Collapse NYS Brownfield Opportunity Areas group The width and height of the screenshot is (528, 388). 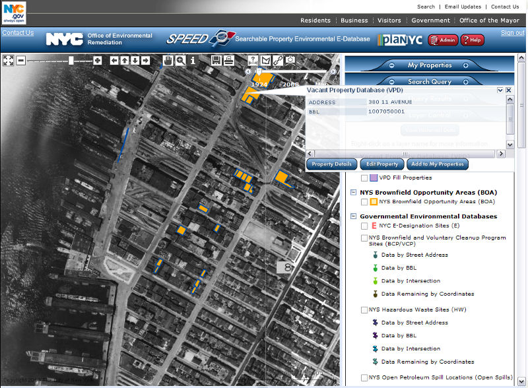[x=353, y=192]
